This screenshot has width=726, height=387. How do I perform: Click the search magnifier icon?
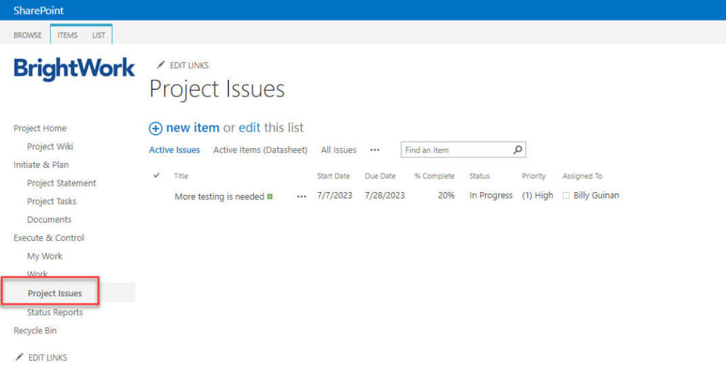click(518, 150)
